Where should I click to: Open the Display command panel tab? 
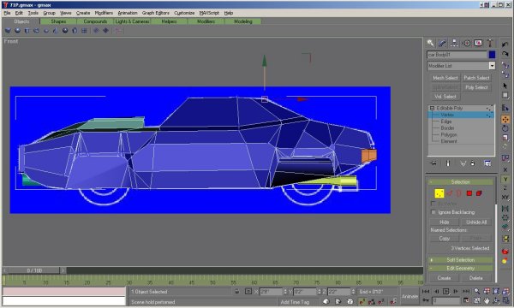[x=478, y=43]
